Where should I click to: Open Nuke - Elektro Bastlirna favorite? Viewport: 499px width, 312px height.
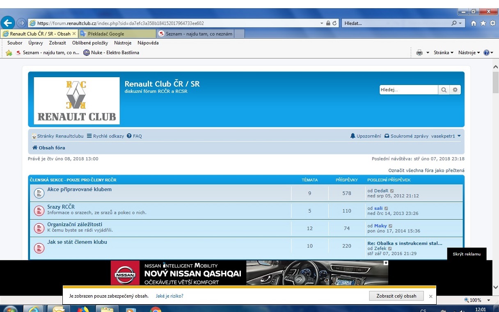tap(111, 53)
